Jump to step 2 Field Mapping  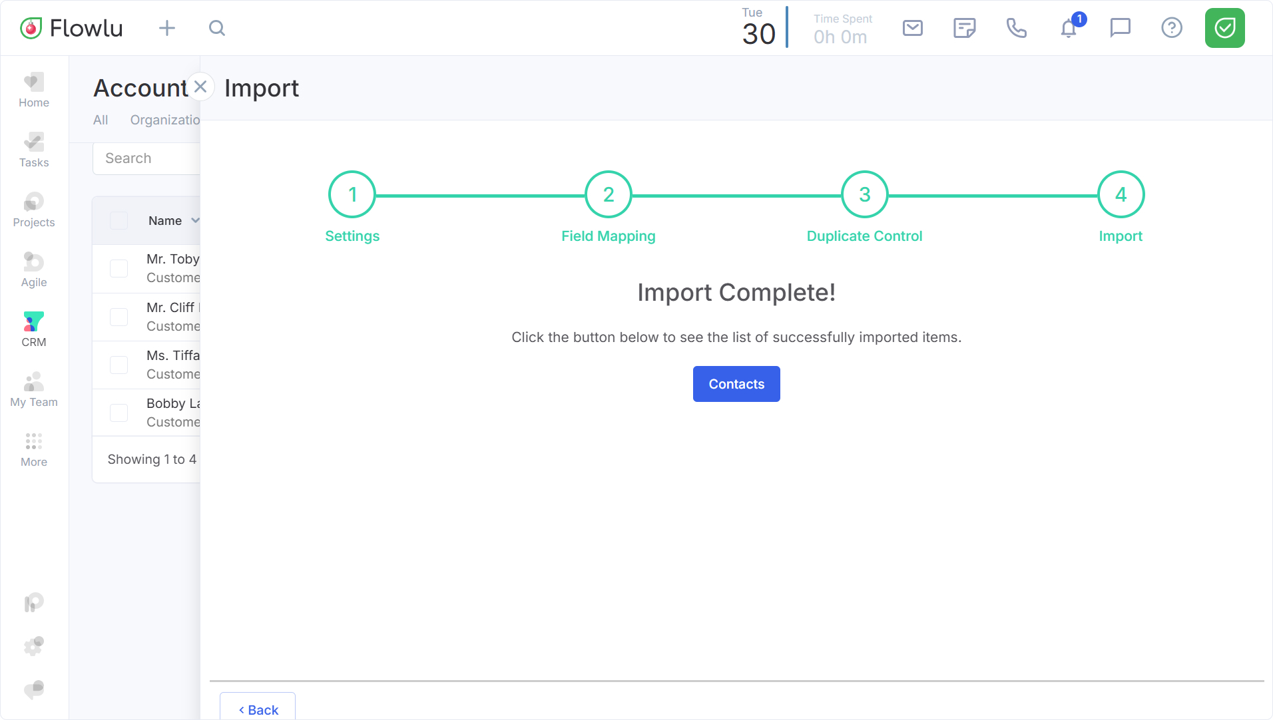(608, 195)
